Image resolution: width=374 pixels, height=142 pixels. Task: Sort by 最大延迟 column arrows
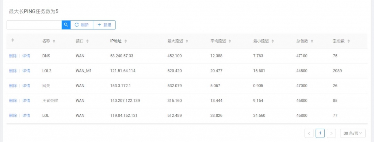187,41
